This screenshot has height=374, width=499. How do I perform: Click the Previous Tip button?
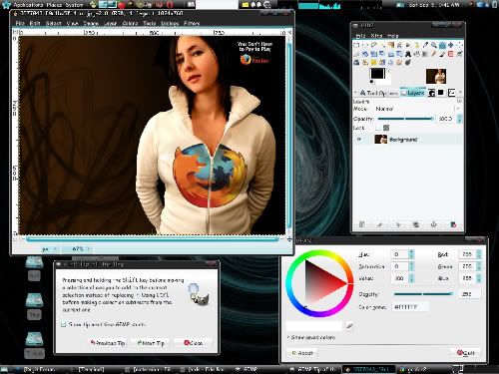coord(108,343)
